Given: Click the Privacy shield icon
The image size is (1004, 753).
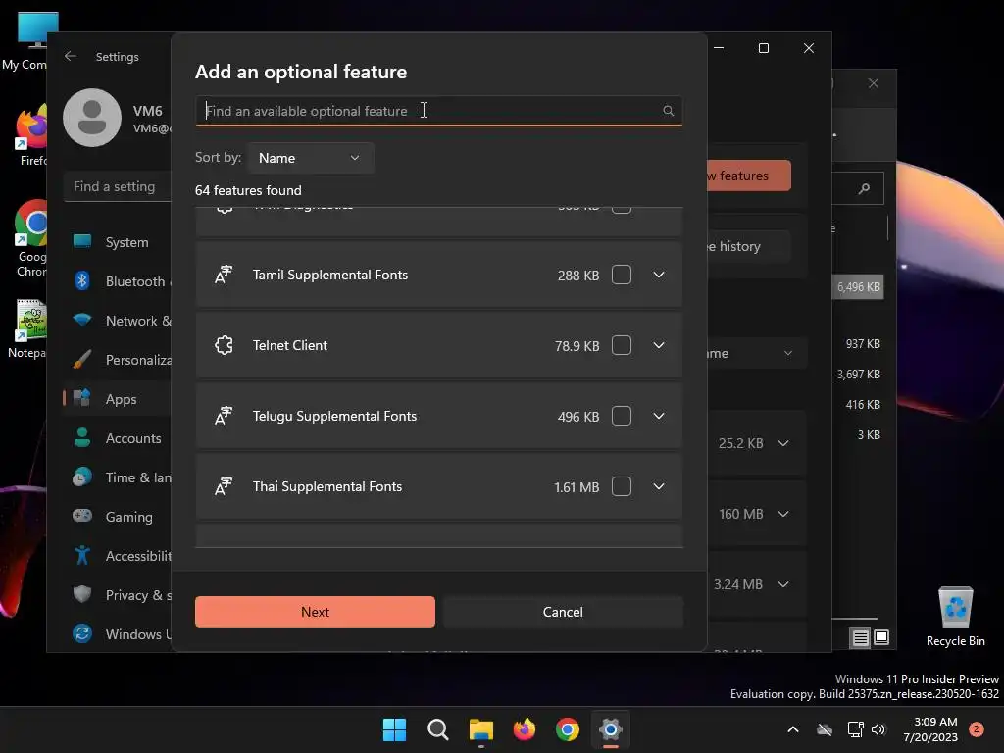Looking at the screenshot, I should 82,594.
